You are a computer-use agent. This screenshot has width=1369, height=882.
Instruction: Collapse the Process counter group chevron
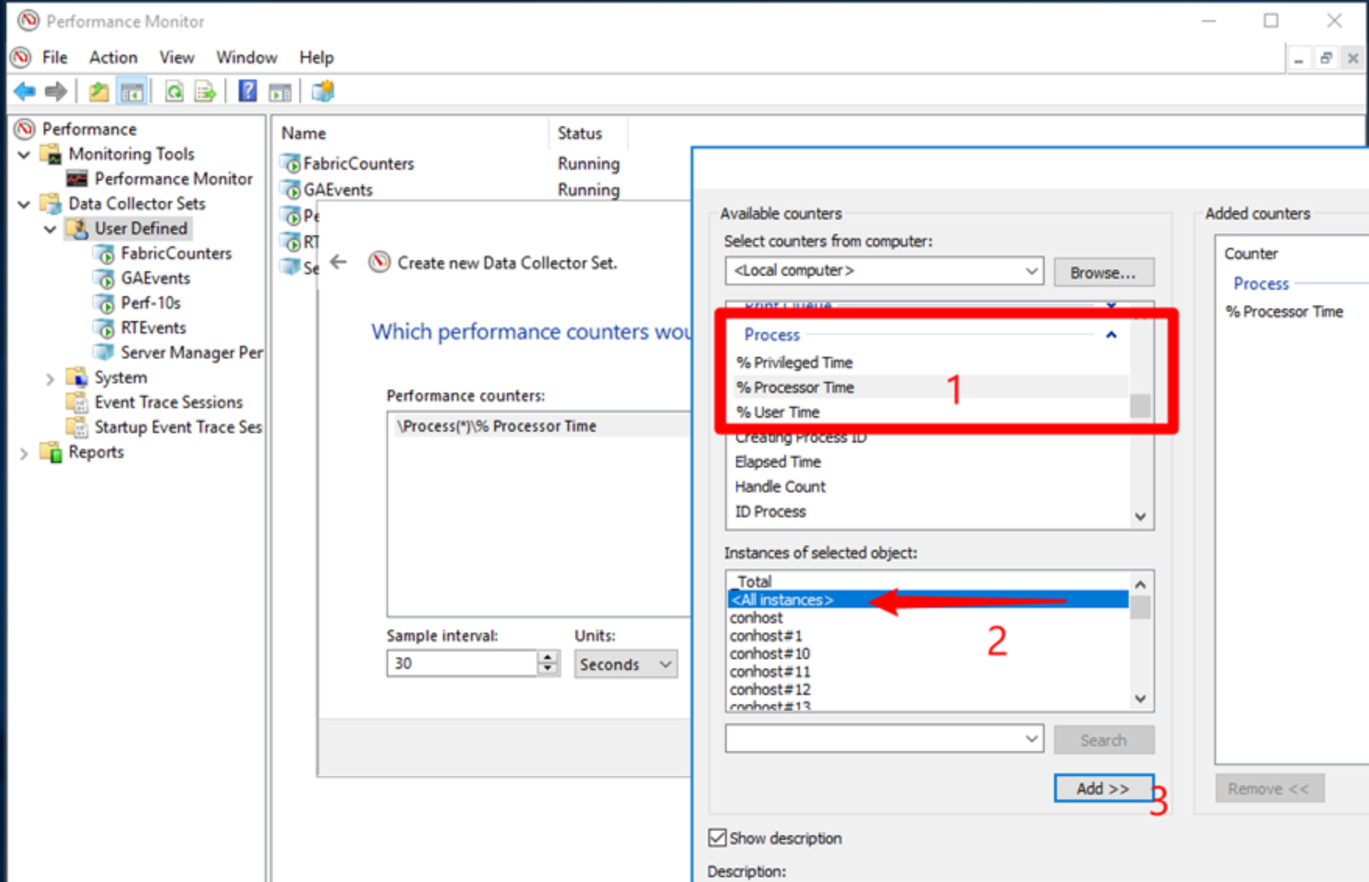point(1111,335)
